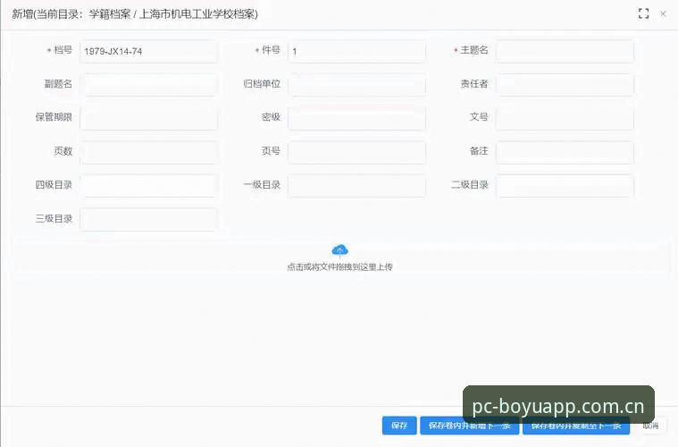Select the 四级目录 input field
678x447 pixels.
[149, 186]
